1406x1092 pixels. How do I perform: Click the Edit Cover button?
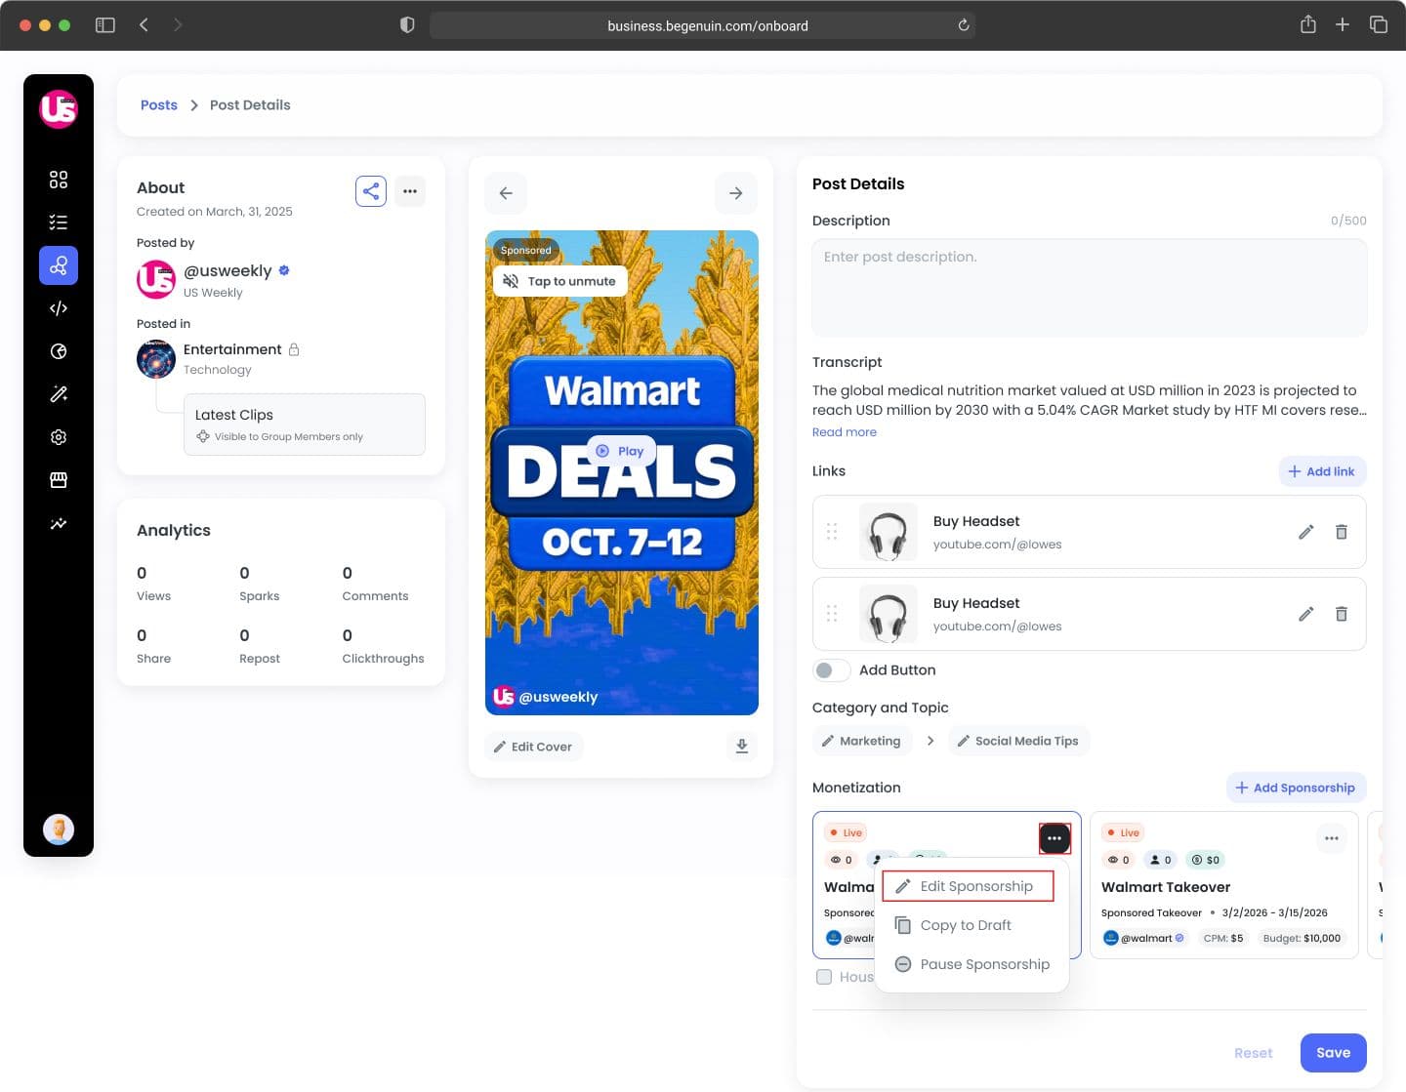click(534, 747)
